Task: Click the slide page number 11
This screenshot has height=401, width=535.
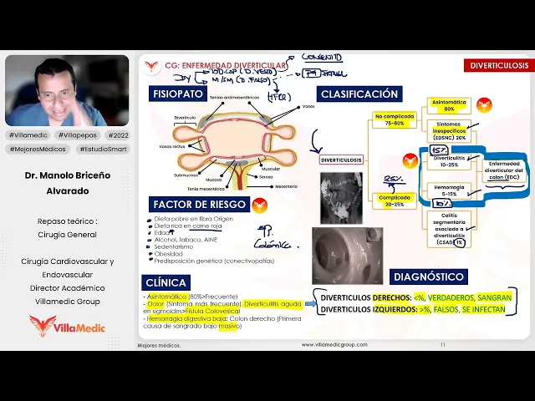Action: 443,345
